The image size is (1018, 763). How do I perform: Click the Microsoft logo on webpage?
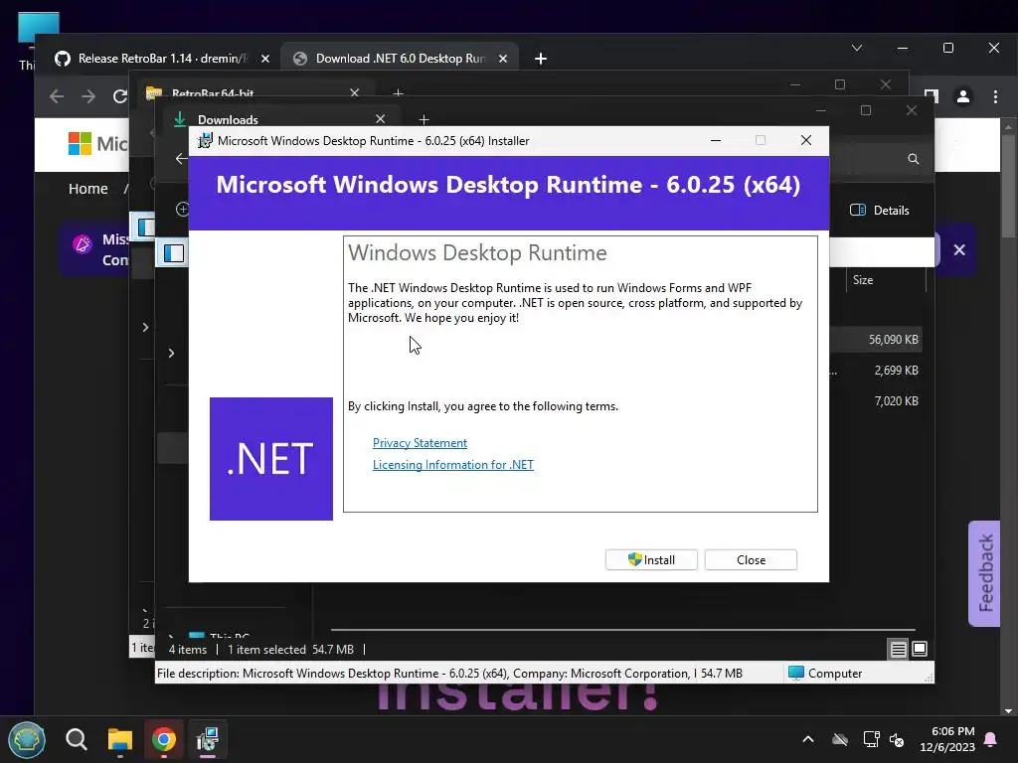click(x=97, y=143)
